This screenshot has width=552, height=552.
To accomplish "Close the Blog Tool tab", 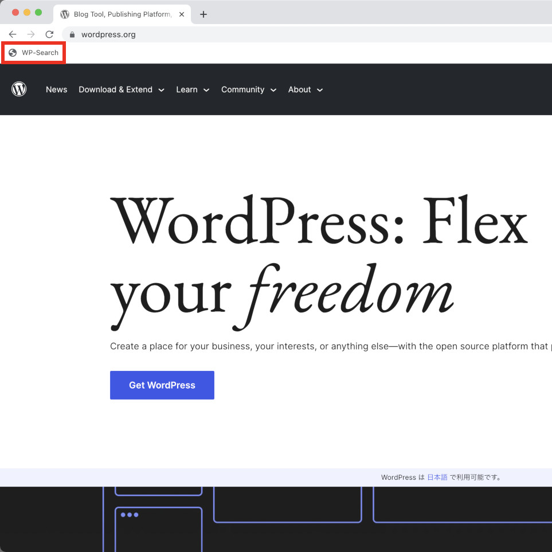I will tap(182, 14).
